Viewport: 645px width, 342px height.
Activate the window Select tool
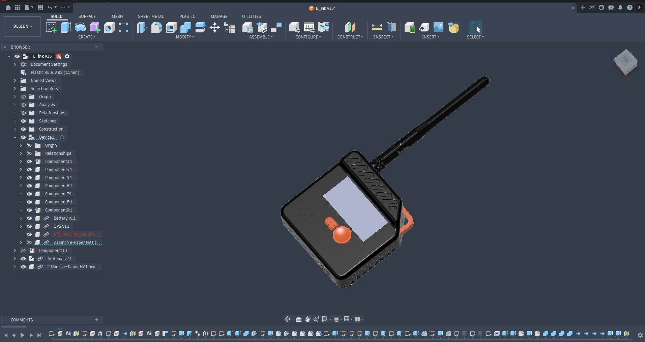coord(475,27)
